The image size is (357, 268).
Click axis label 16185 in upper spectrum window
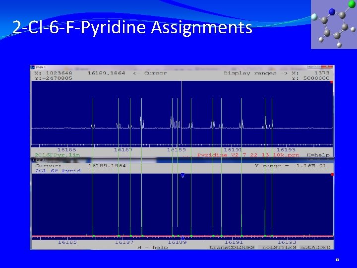click(67, 150)
